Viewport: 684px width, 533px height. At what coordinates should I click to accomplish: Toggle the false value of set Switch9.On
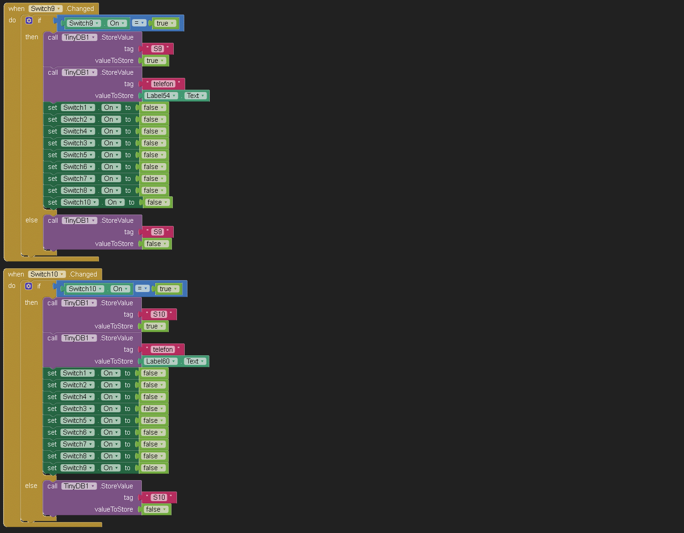[153, 468]
